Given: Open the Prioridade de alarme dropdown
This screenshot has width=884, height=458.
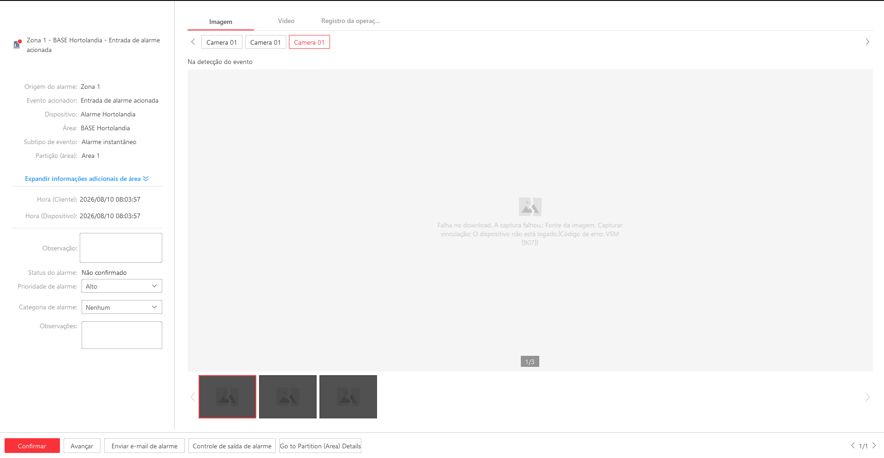Looking at the screenshot, I should pos(122,286).
